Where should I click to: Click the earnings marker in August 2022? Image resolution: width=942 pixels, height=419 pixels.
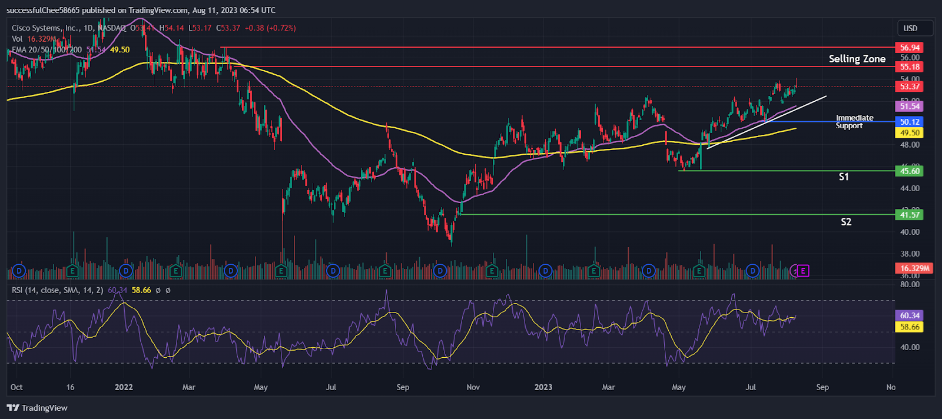(x=385, y=271)
